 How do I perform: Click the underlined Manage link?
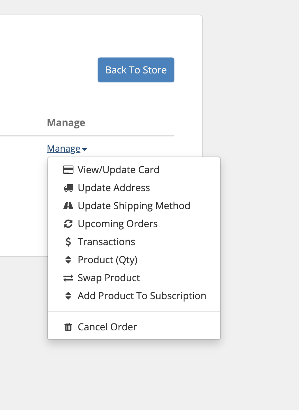coord(64,149)
